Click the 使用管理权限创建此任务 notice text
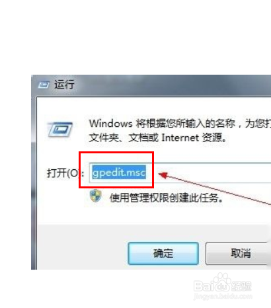This screenshot has width=271, height=308. point(167,198)
